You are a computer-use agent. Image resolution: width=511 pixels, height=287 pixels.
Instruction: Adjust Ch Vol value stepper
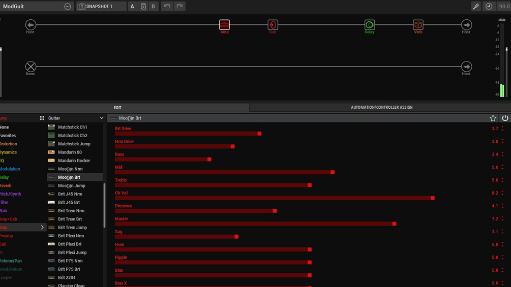tap(502, 193)
